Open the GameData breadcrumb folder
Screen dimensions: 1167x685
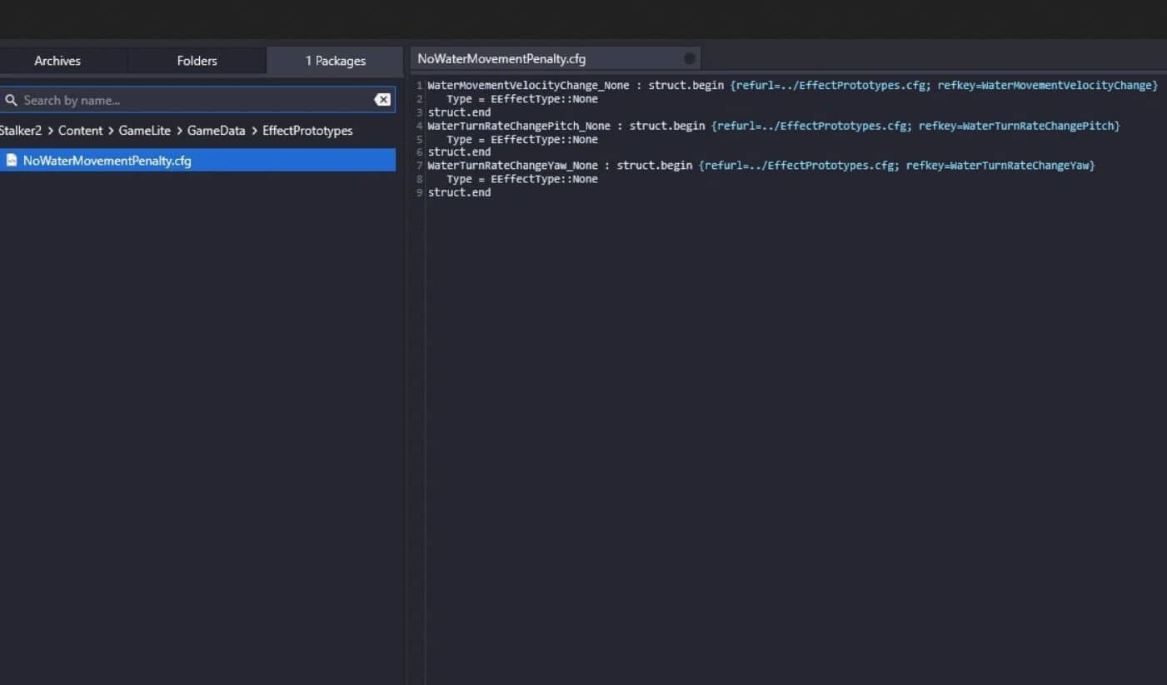[x=216, y=131]
